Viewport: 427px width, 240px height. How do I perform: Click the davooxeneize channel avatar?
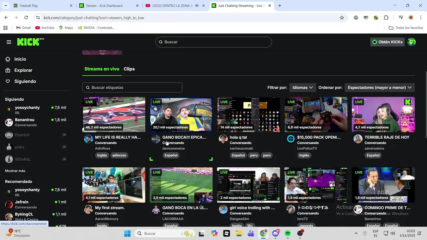point(156,139)
